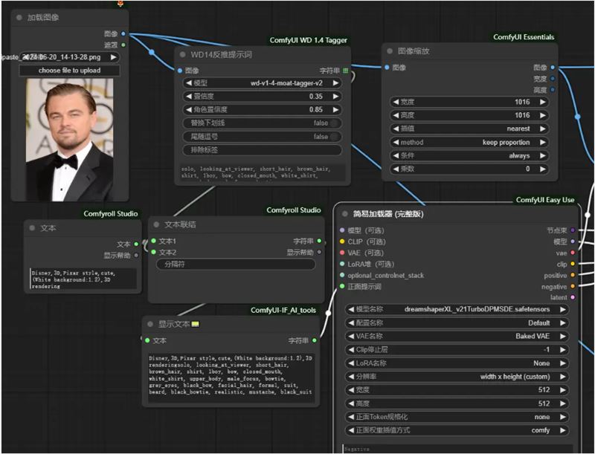This screenshot has height=454, width=595.
Task: Click 置信度 0.35 value slider
Action: pyautogui.click(x=263, y=97)
